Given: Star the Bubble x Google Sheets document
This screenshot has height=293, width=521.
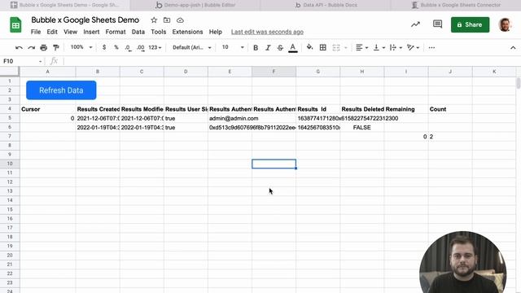Looking at the screenshot, I should [x=154, y=20].
